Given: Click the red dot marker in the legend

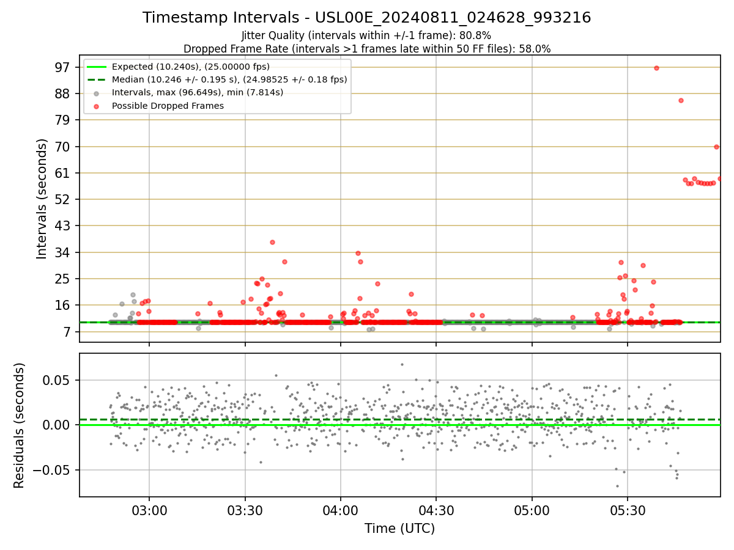Looking at the screenshot, I should tap(97, 106).
